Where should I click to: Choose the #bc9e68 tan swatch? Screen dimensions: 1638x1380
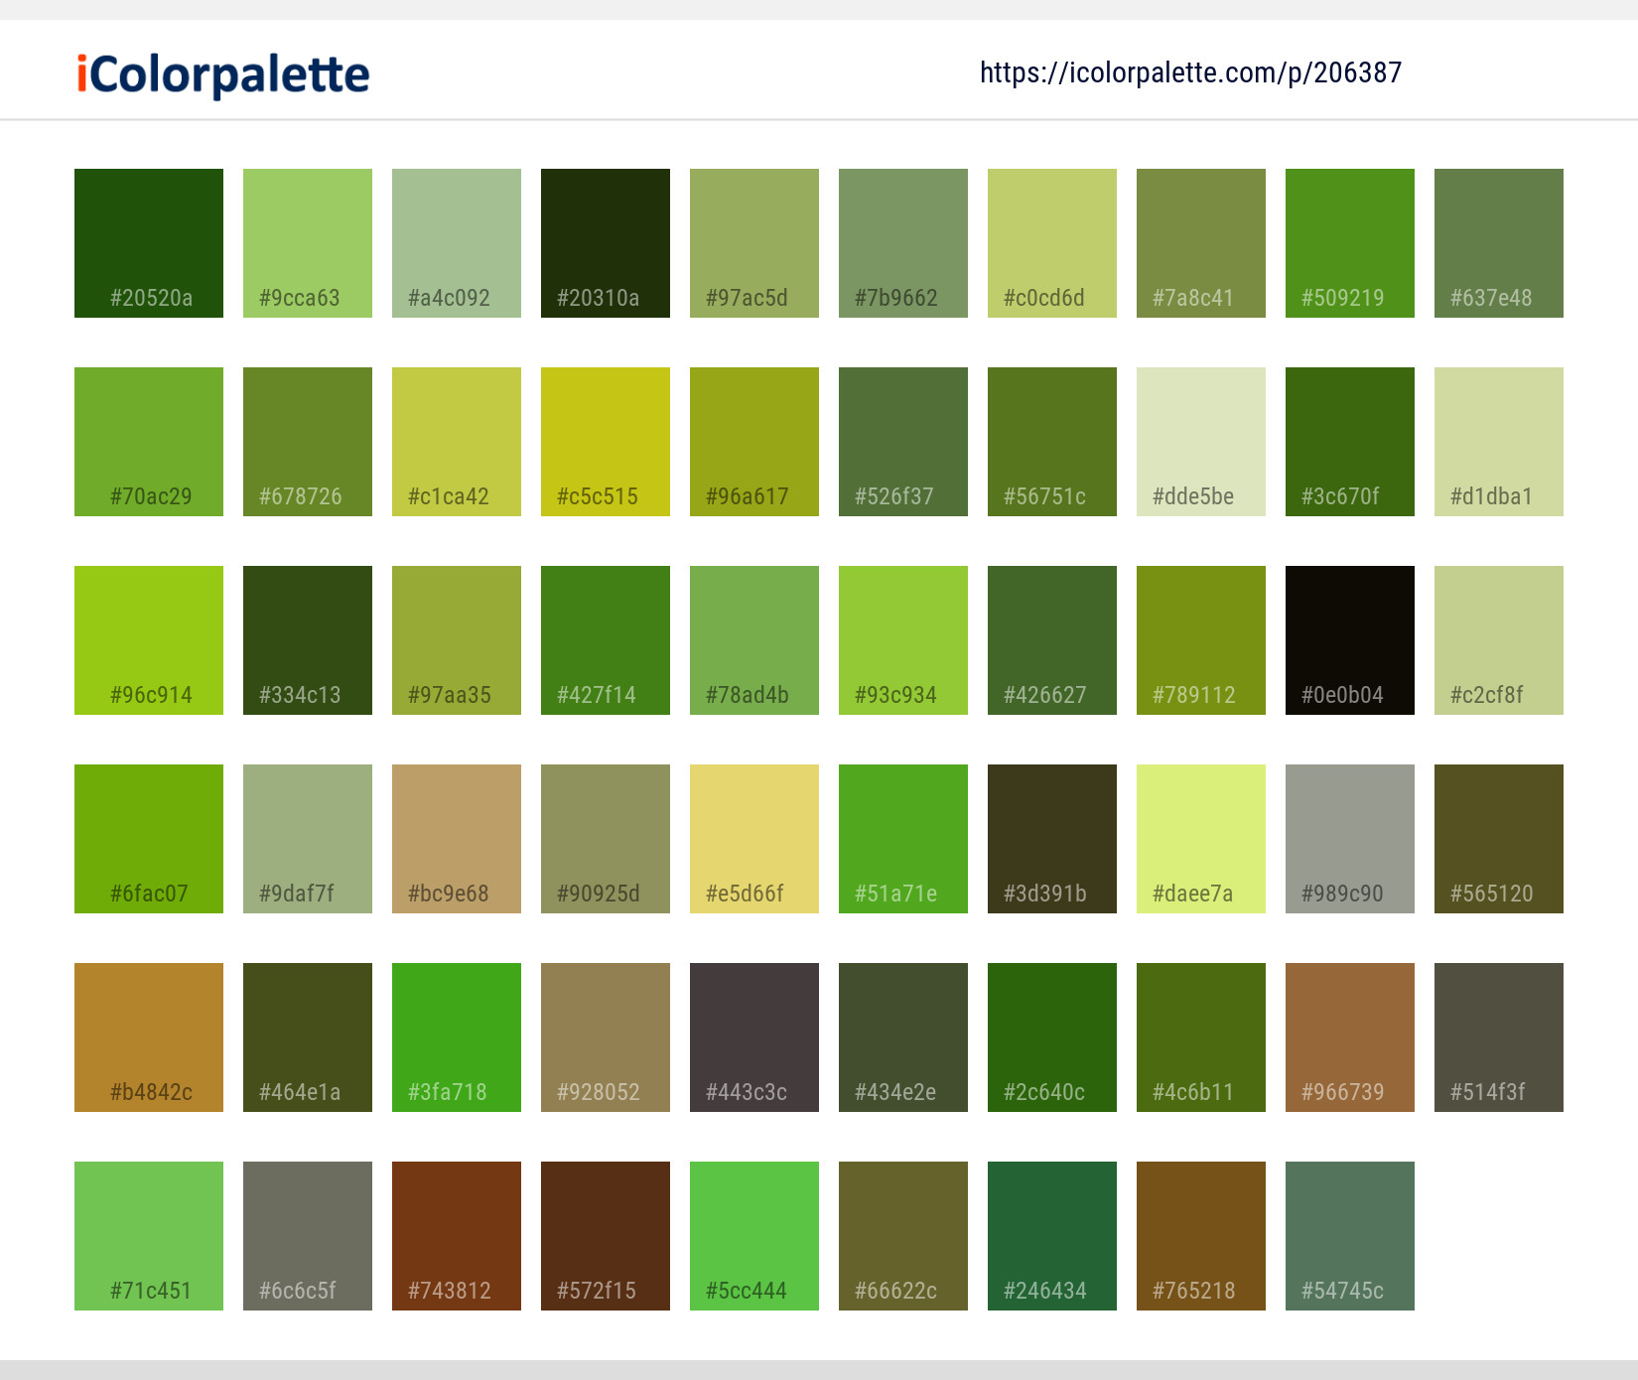point(457,839)
